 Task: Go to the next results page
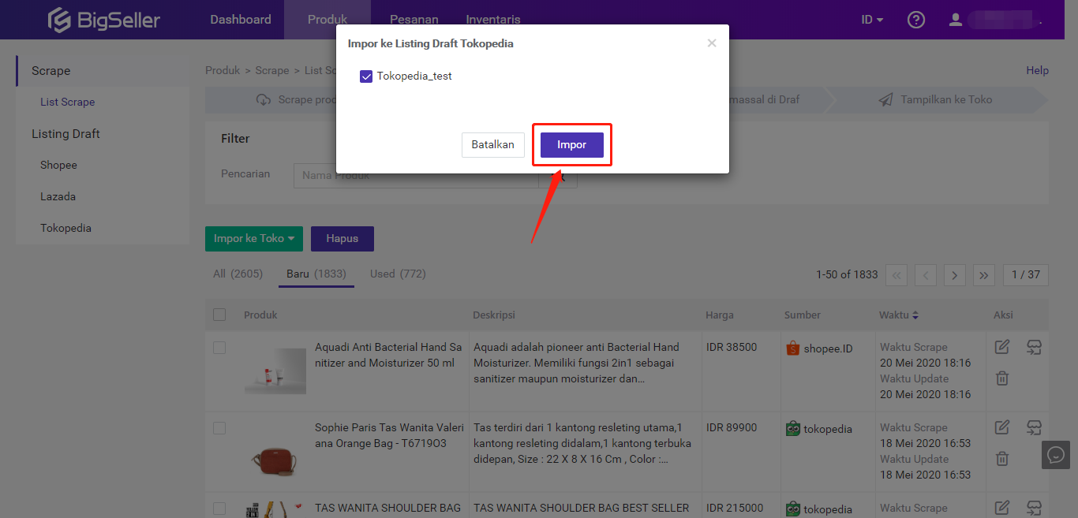(x=955, y=275)
